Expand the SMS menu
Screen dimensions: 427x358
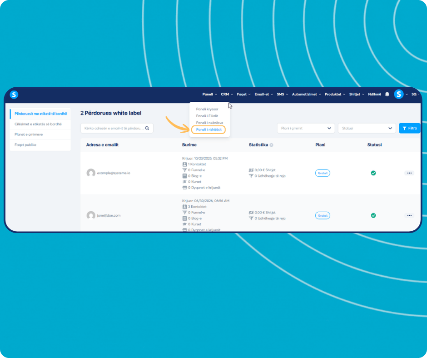tap(283, 94)
